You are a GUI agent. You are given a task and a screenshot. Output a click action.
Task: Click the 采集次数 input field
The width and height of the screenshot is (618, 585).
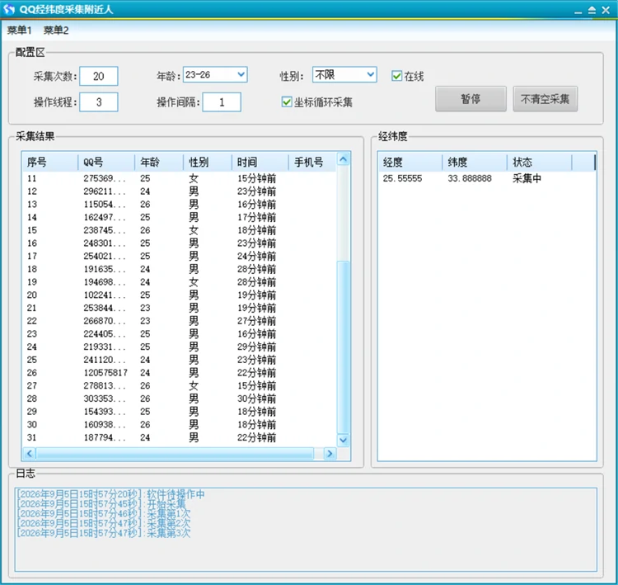[x=99, y=76]
